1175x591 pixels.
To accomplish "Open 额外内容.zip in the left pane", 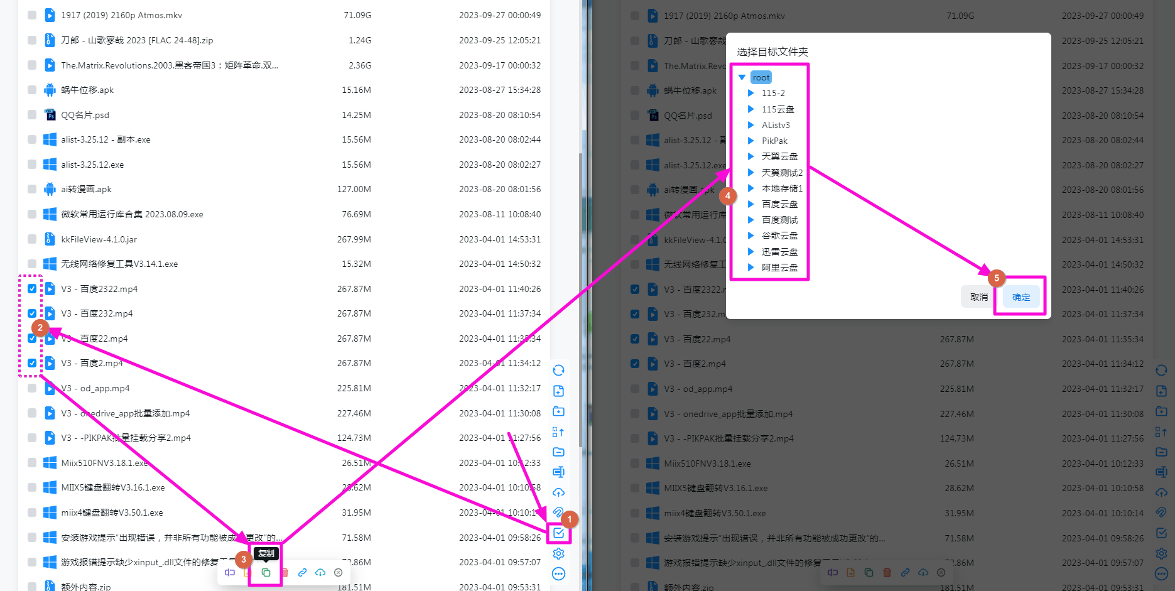I will (x=85, y=587).
